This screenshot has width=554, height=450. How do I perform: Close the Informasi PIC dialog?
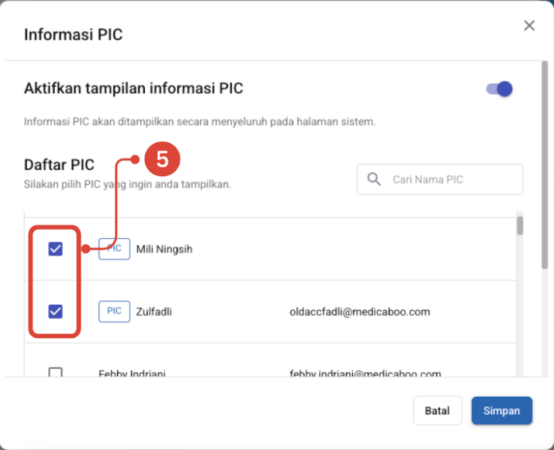pos(529,26)
